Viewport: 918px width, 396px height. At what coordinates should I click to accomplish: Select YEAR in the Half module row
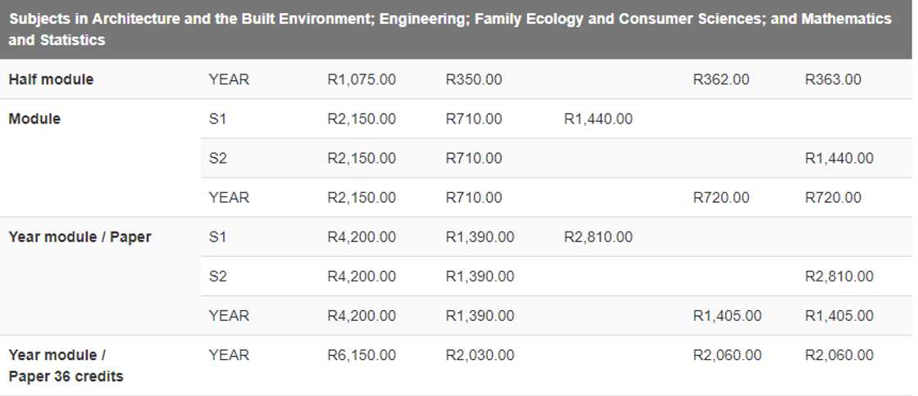click(229, 79)
